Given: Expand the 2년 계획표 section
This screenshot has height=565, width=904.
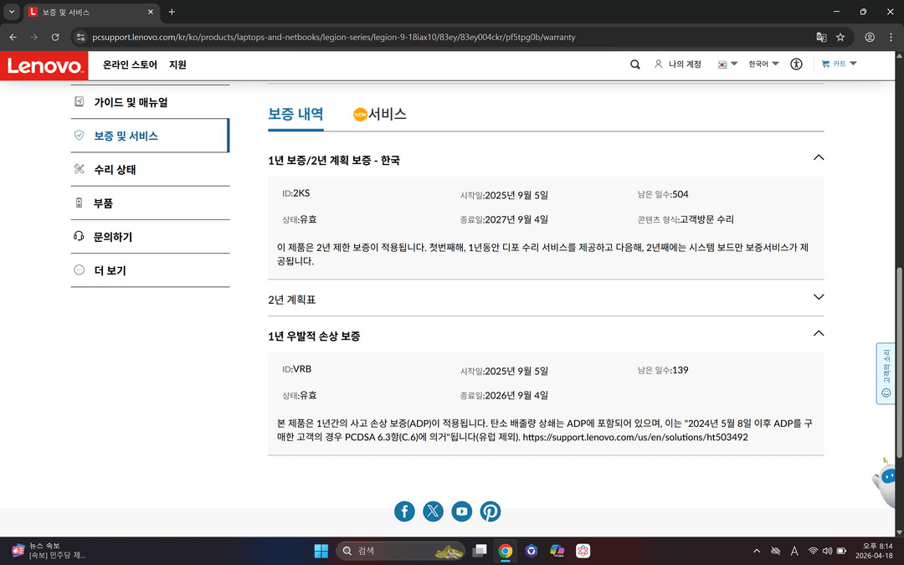Looking at the screenshot, I should tap(818, 297).
